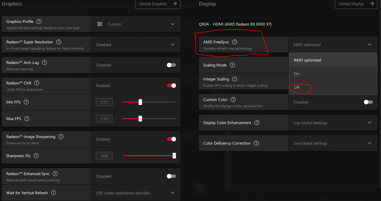Open help for Radeon Image Sharpening
The image size is (381, 201).
click(x=61, y=137)
